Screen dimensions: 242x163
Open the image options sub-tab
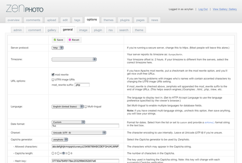[83, 30]
